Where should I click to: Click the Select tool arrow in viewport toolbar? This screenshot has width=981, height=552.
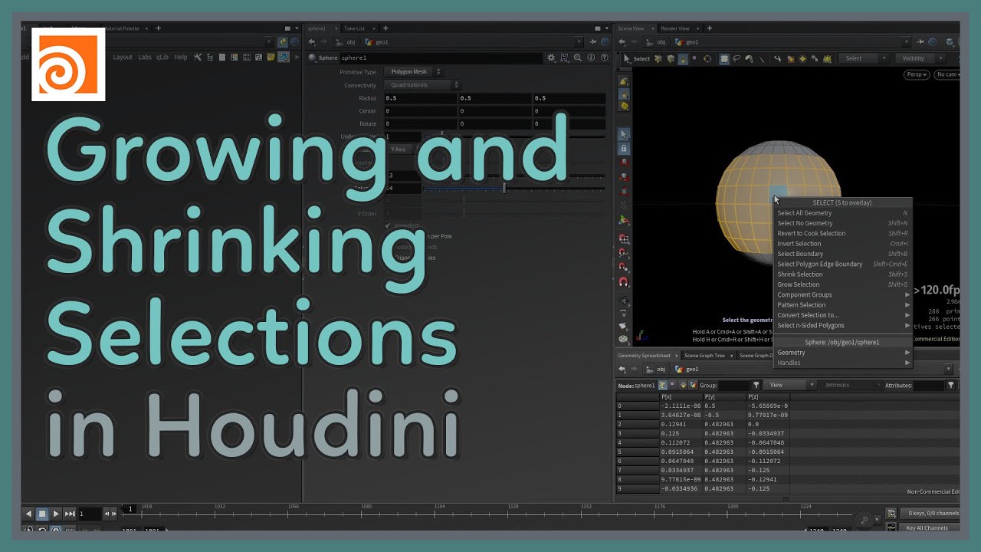[626, 58]
